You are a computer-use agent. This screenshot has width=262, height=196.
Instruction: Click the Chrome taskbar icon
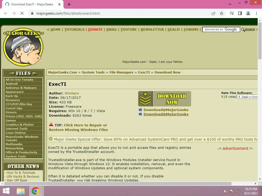35,191
